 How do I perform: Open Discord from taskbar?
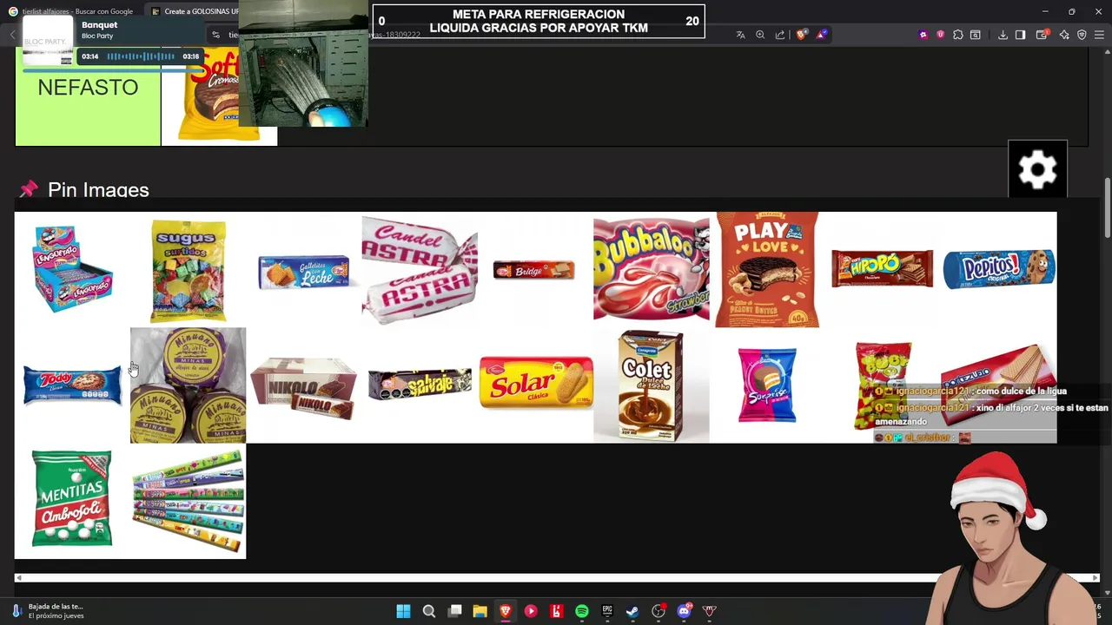click(x=684, y=611)
